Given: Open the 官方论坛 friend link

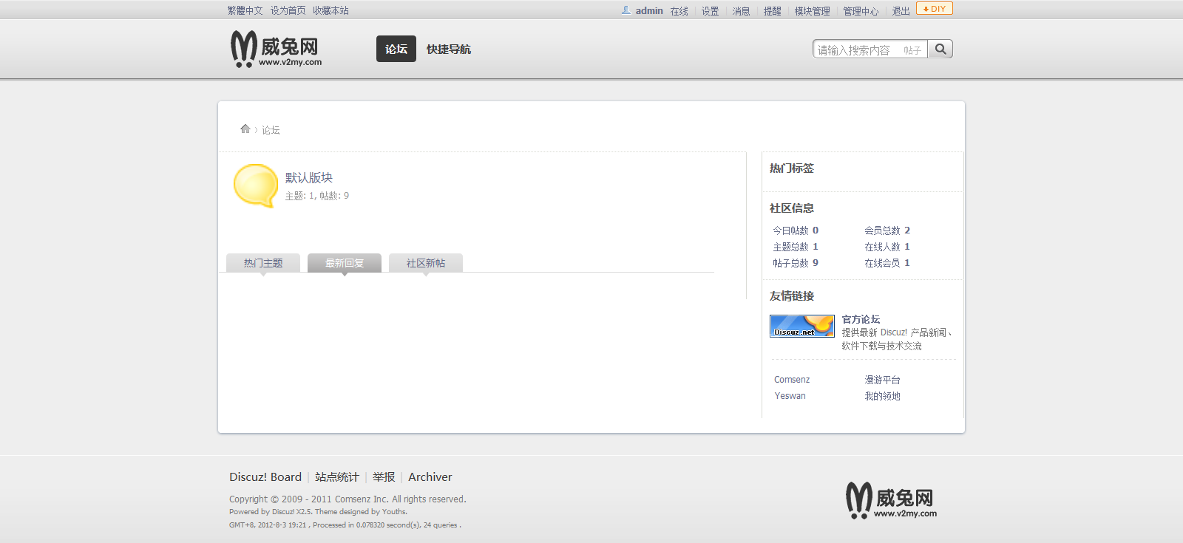Looking at the screenshot, I should click(861, 319).
